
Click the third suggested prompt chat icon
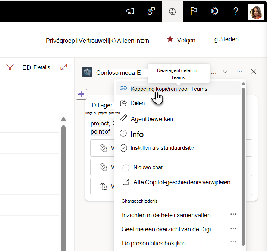click(x=103, y=186)
